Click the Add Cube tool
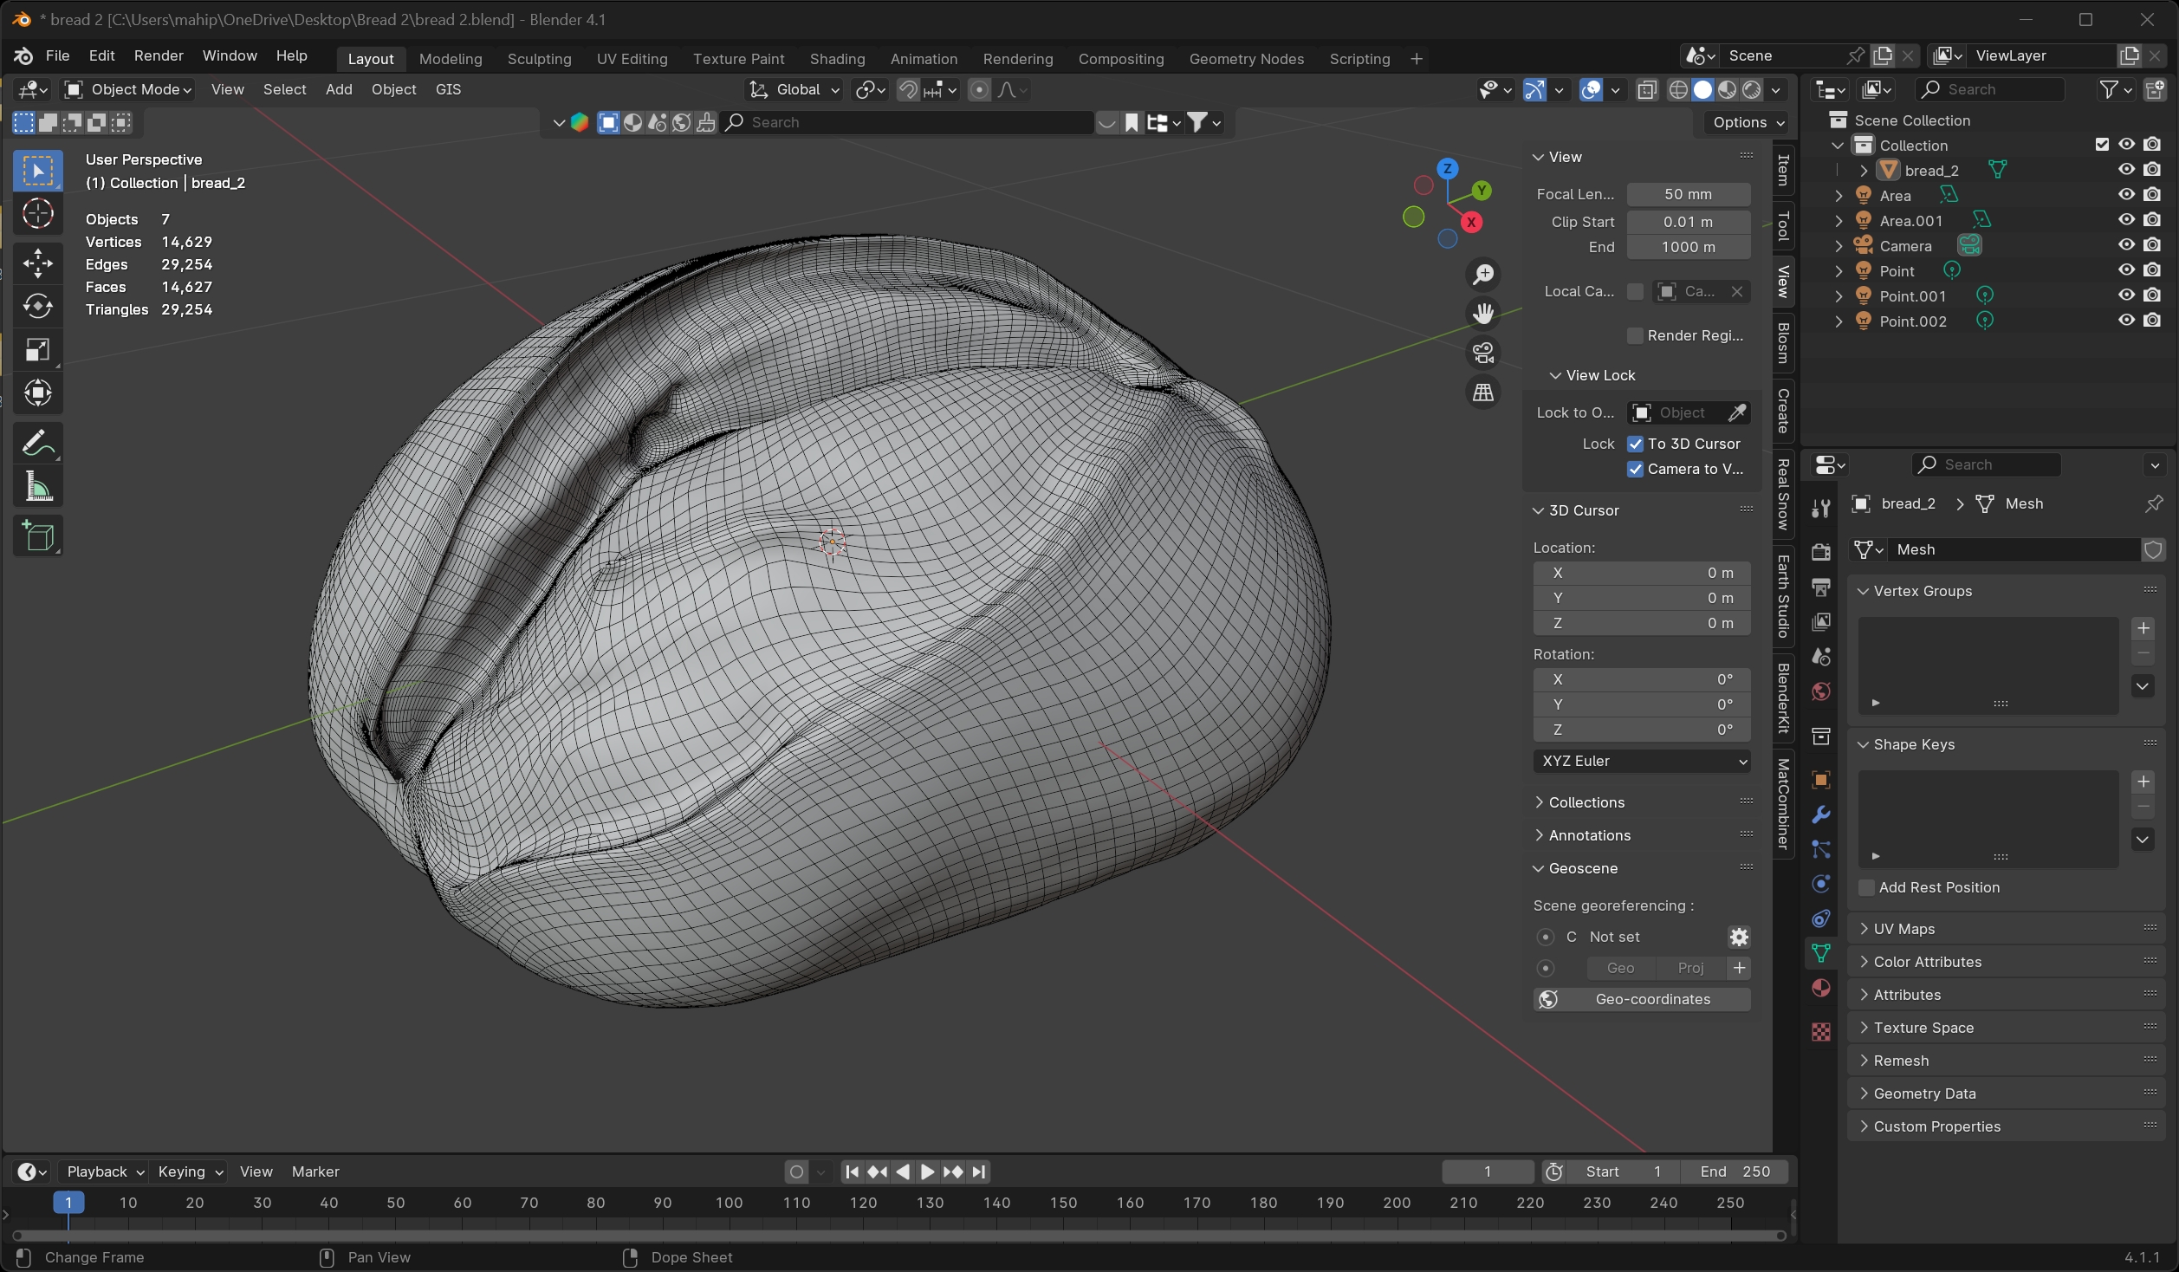This screenshot has width=2179, height=1272. click(x=37, y=536)
